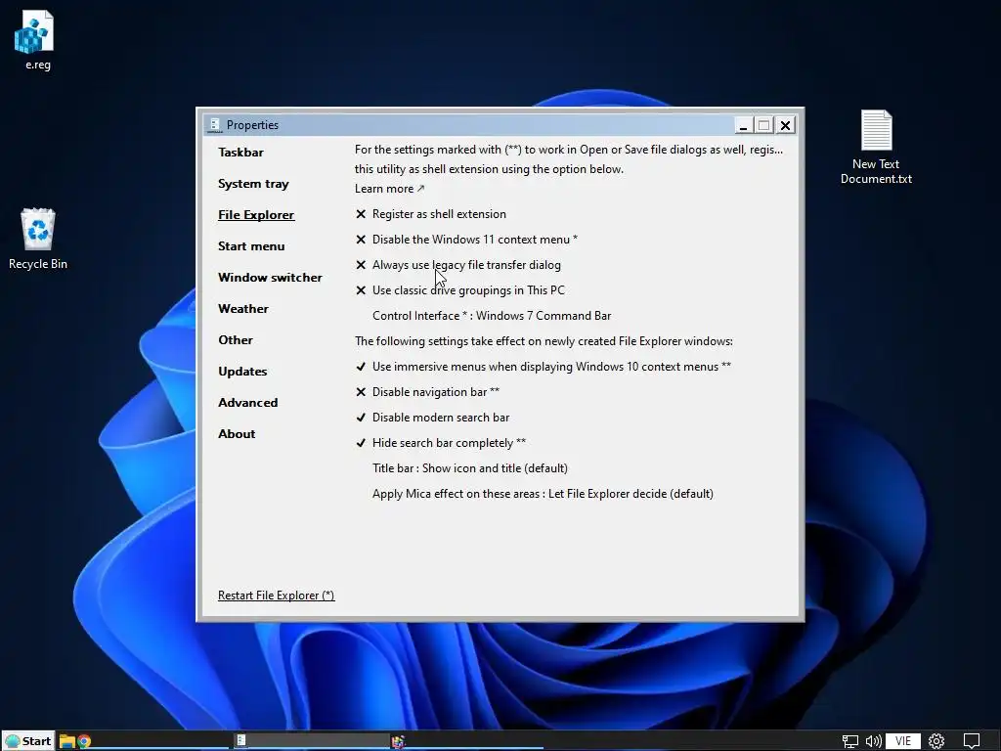Minimize the Properties window
This screenshot has height=751, width=1001.
point(743,125)
